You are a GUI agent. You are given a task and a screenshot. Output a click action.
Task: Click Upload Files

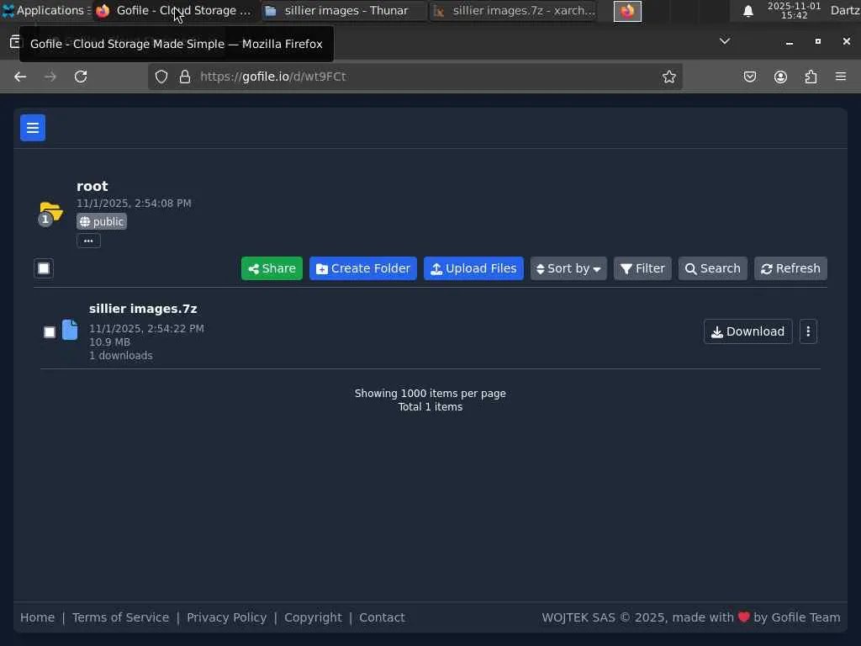coord(473,268)
